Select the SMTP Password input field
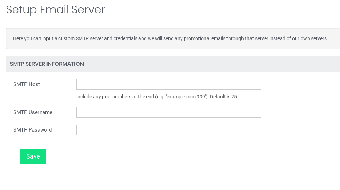 [168, 130]
